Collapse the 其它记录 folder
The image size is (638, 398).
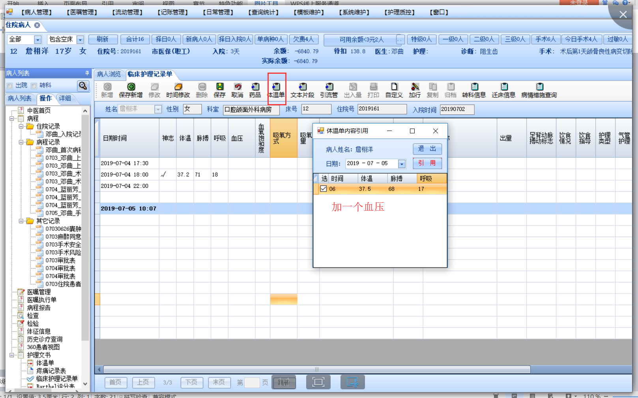(x=21, y=221)
